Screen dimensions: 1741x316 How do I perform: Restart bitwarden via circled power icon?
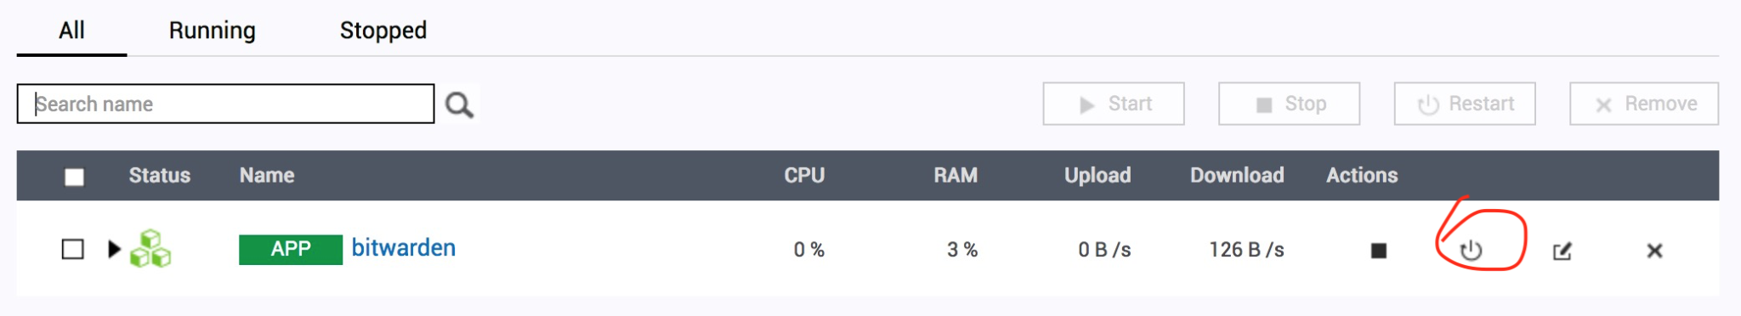(1472, 251)
